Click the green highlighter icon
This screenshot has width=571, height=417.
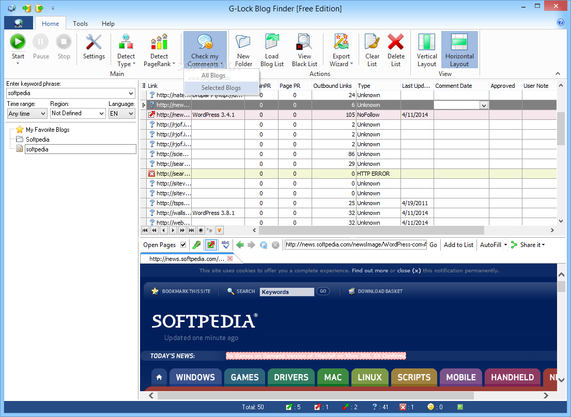point(197,245)
